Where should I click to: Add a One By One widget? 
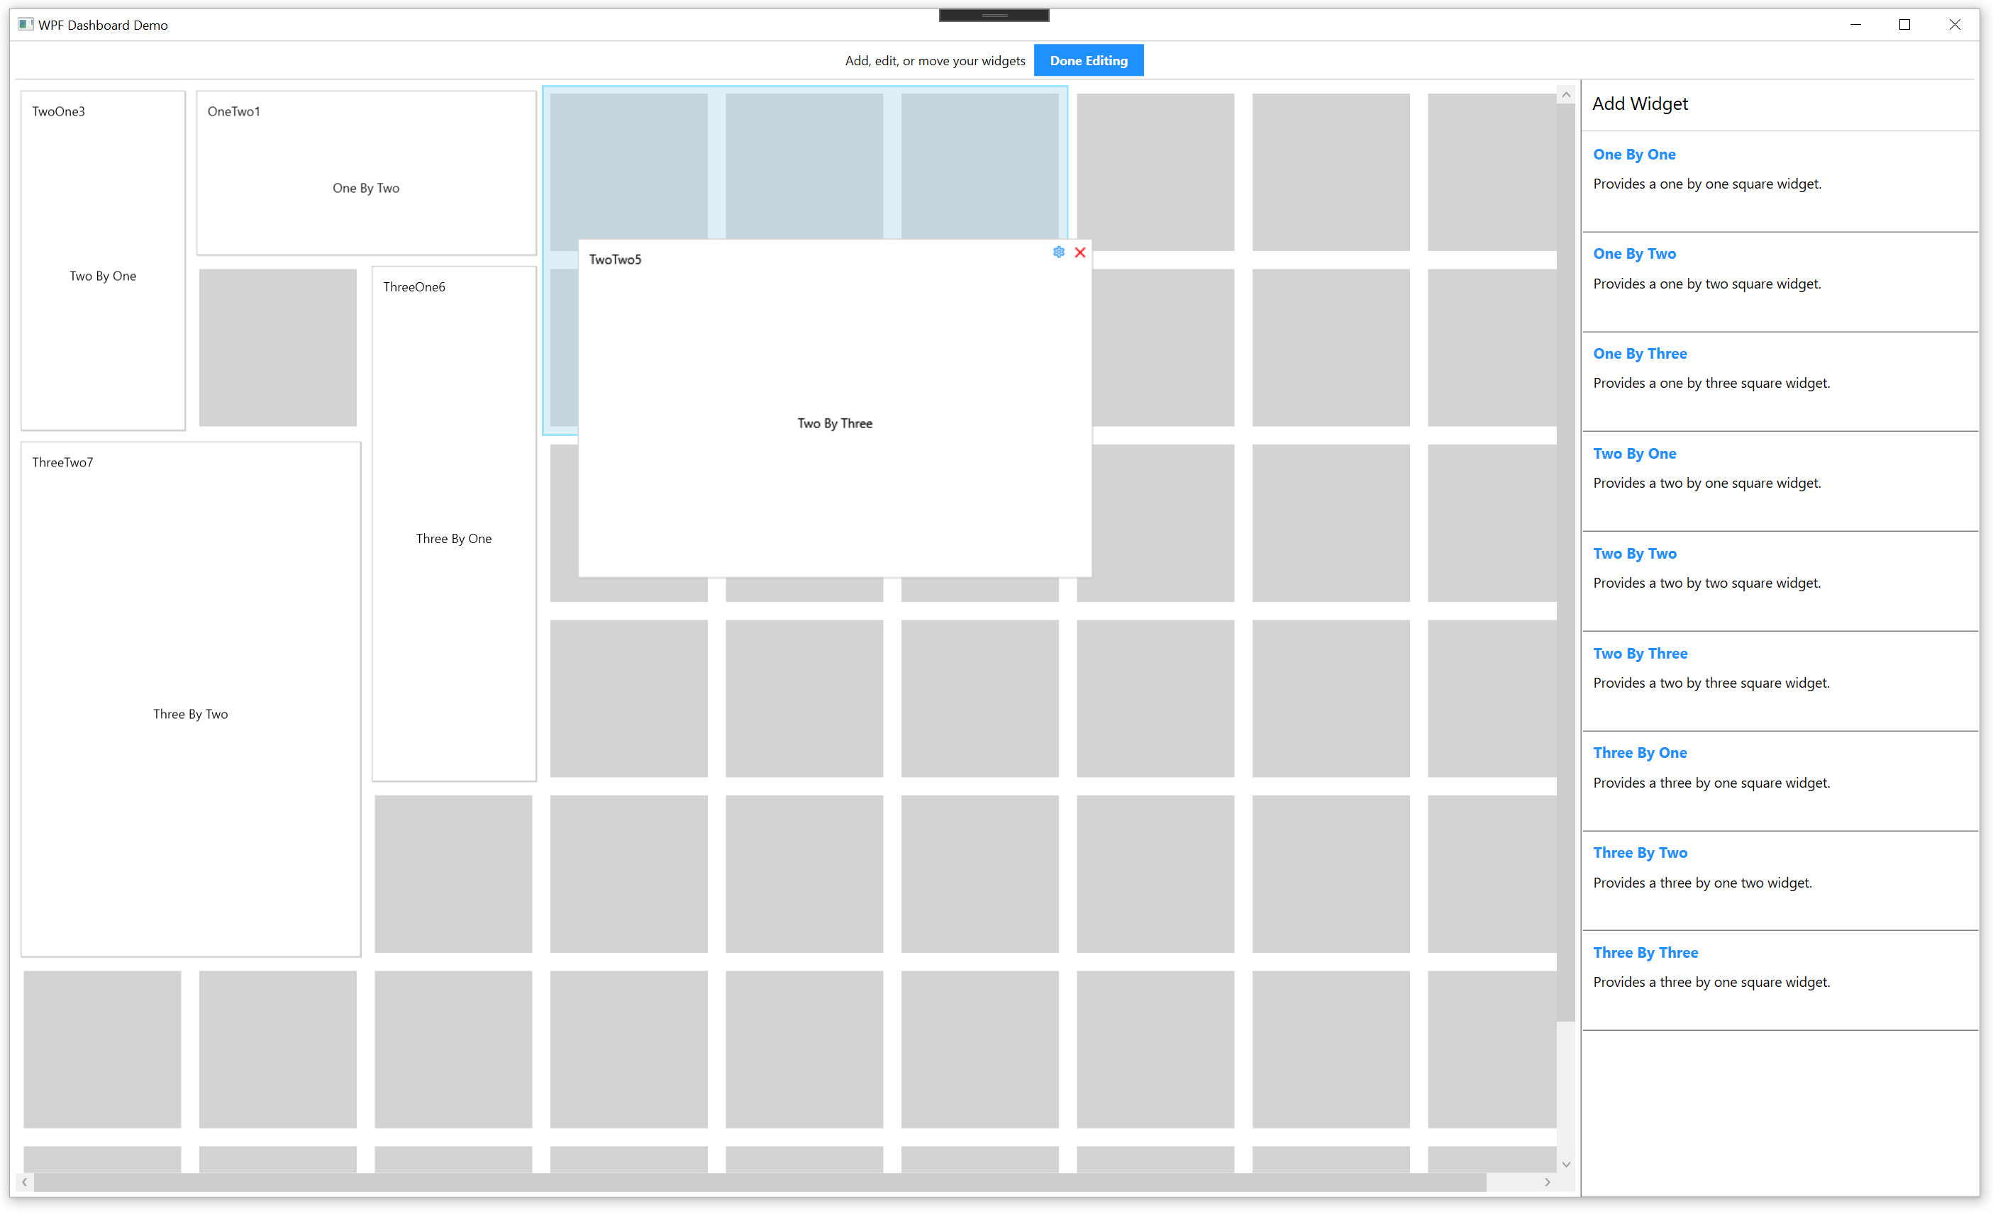tap(1634, 155)
